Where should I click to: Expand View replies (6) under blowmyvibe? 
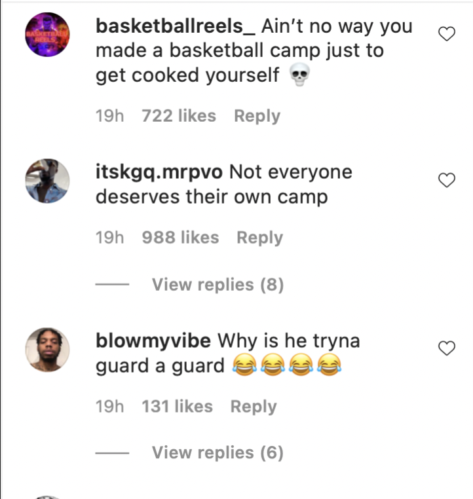218,453
